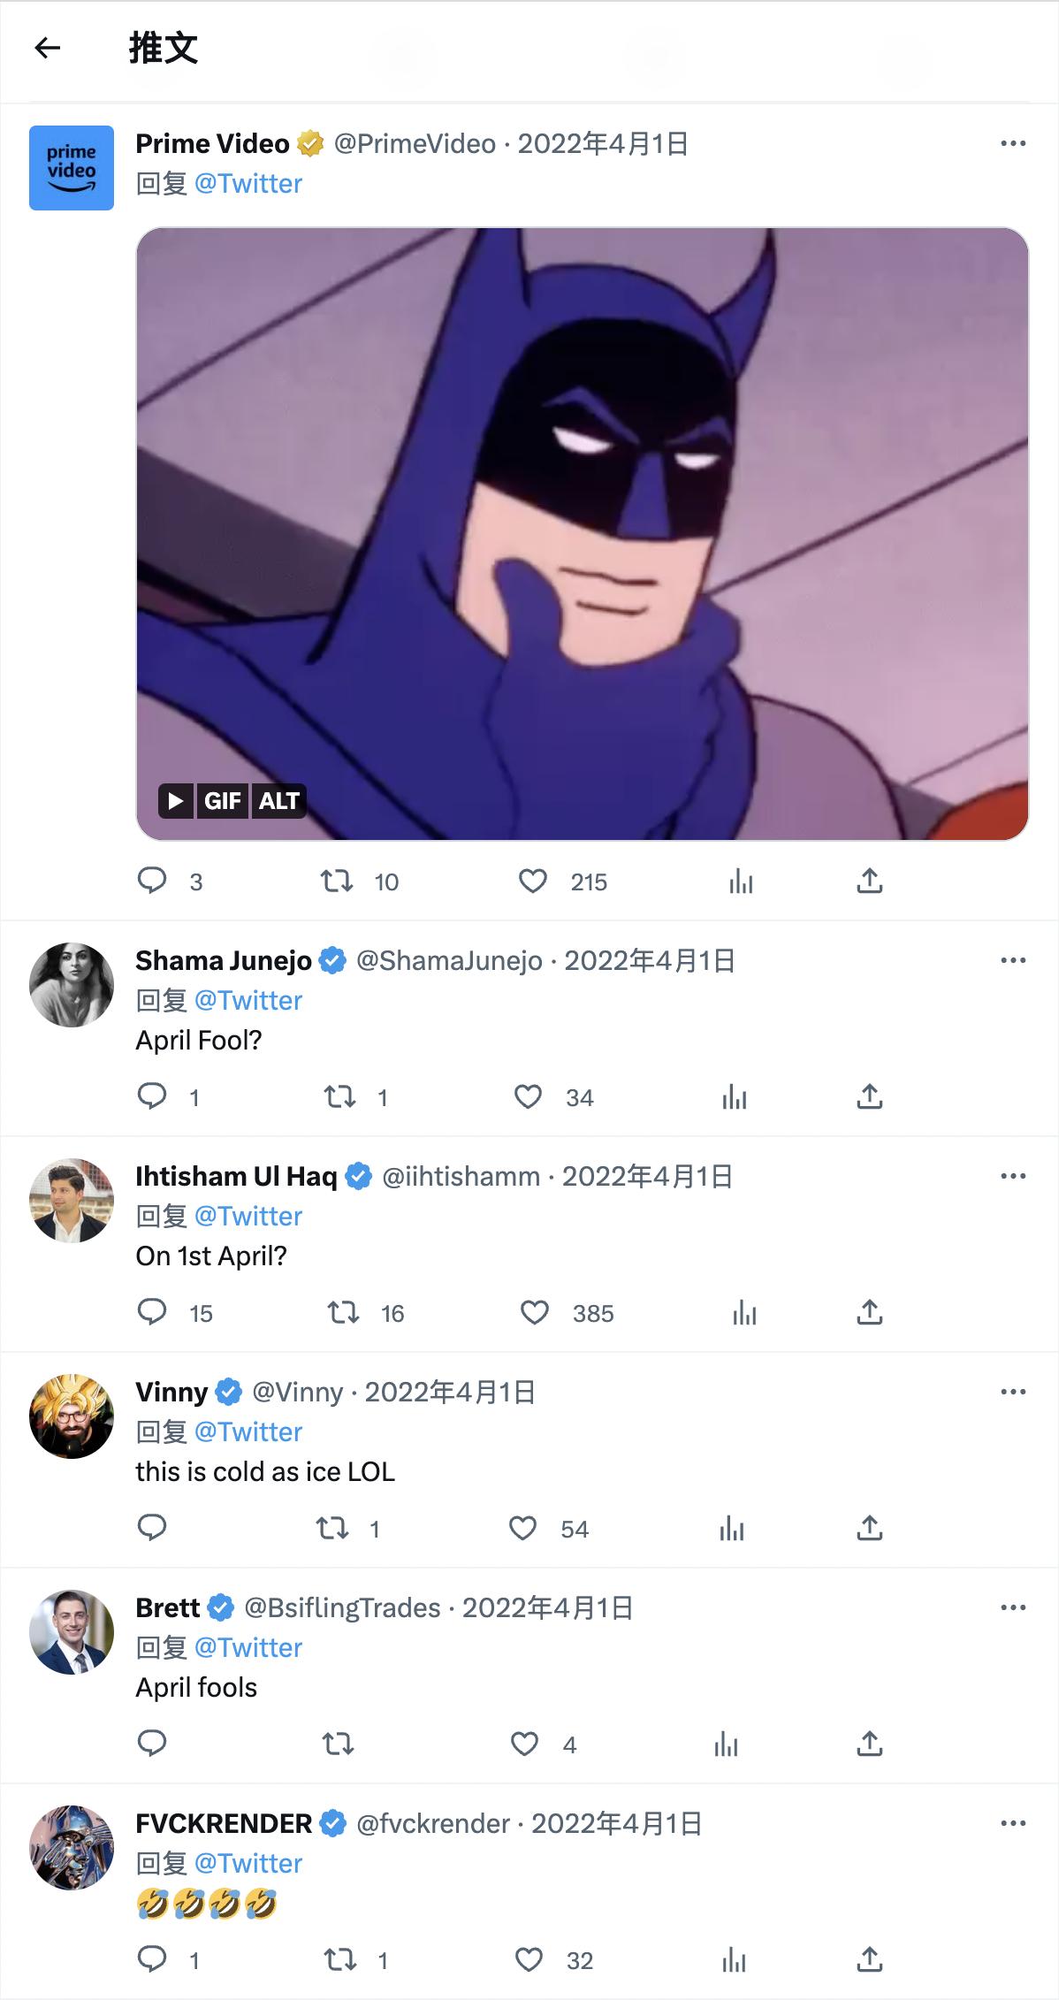View analytics for FVCKRENDER's reply

point(735,1959)
